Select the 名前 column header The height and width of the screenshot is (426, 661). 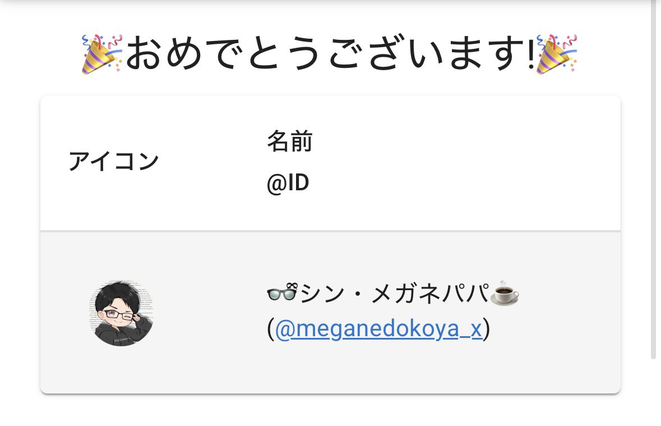[x=290, y=141]
